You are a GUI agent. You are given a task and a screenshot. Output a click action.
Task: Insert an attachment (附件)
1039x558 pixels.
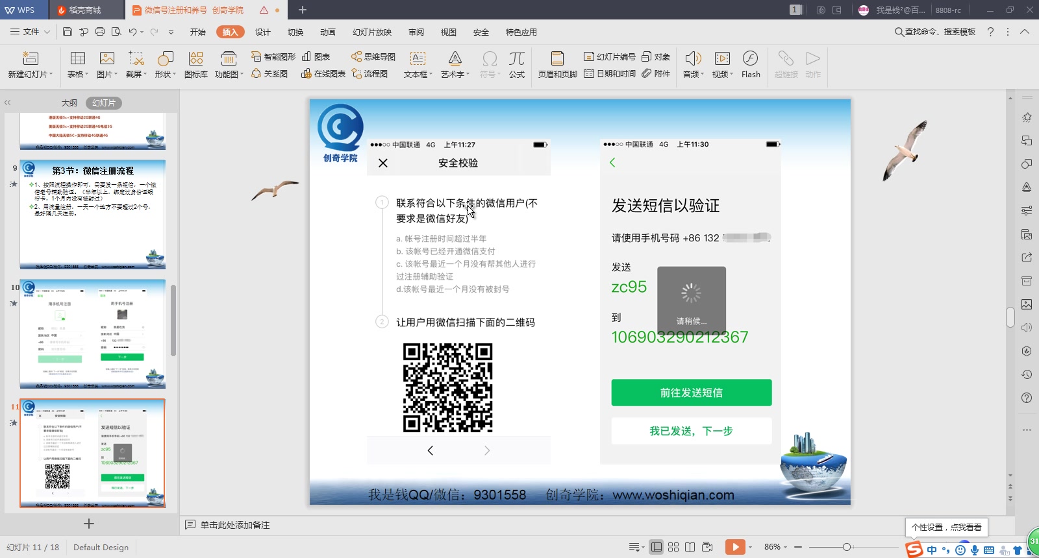tap(656, 74)
